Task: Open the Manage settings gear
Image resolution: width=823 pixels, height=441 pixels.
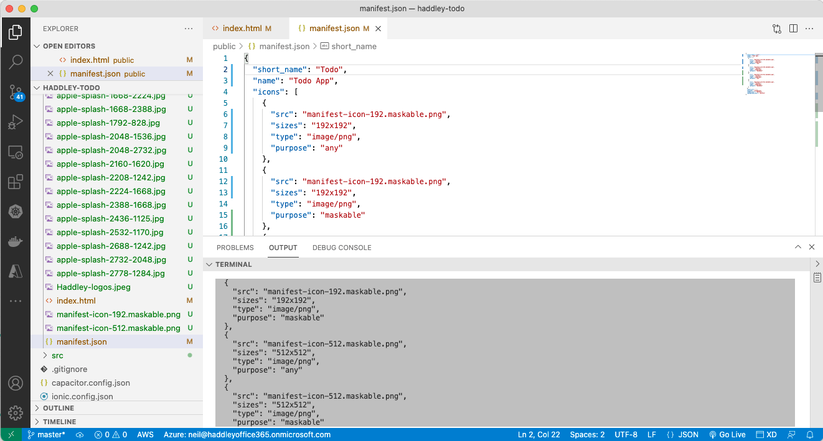Action: click(x=16, y=412)
